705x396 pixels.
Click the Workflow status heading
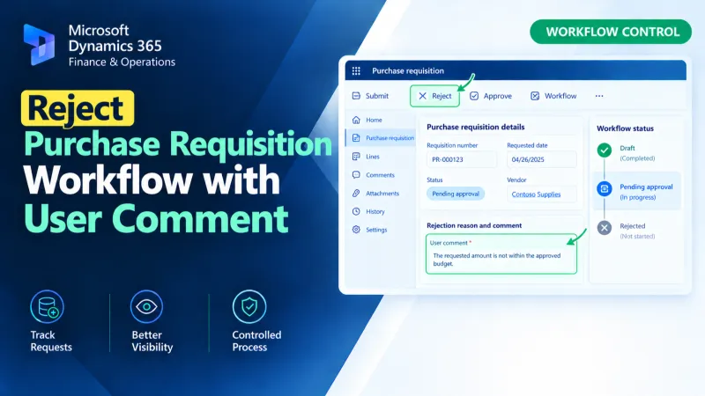[625, 128]
